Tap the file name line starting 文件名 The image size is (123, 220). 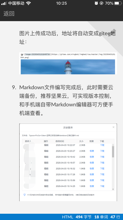coord(50,135)
